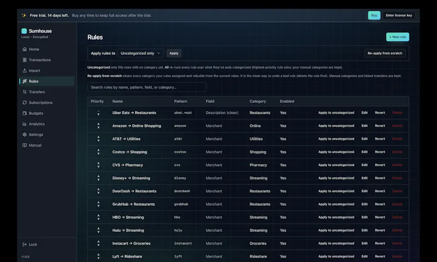
Task: Go to Transactions page
Action: coord(39,60)
